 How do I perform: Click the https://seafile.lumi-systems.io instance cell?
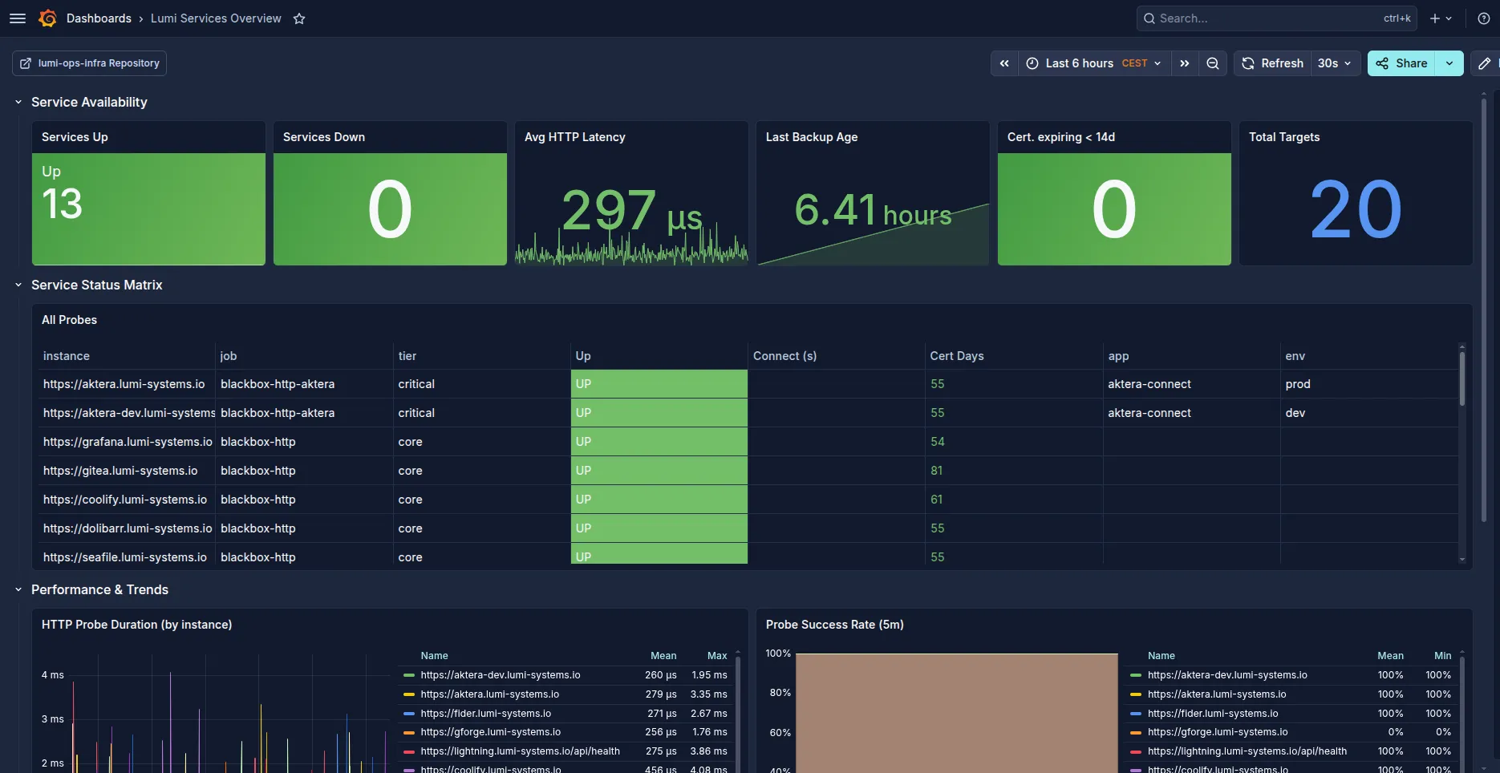click(x=127, y=556)
